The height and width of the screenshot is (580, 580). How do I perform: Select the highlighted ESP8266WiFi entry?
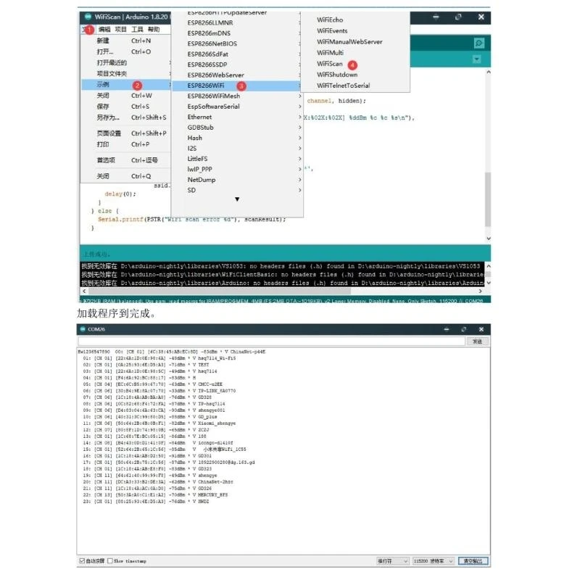[x=238, y=86]
